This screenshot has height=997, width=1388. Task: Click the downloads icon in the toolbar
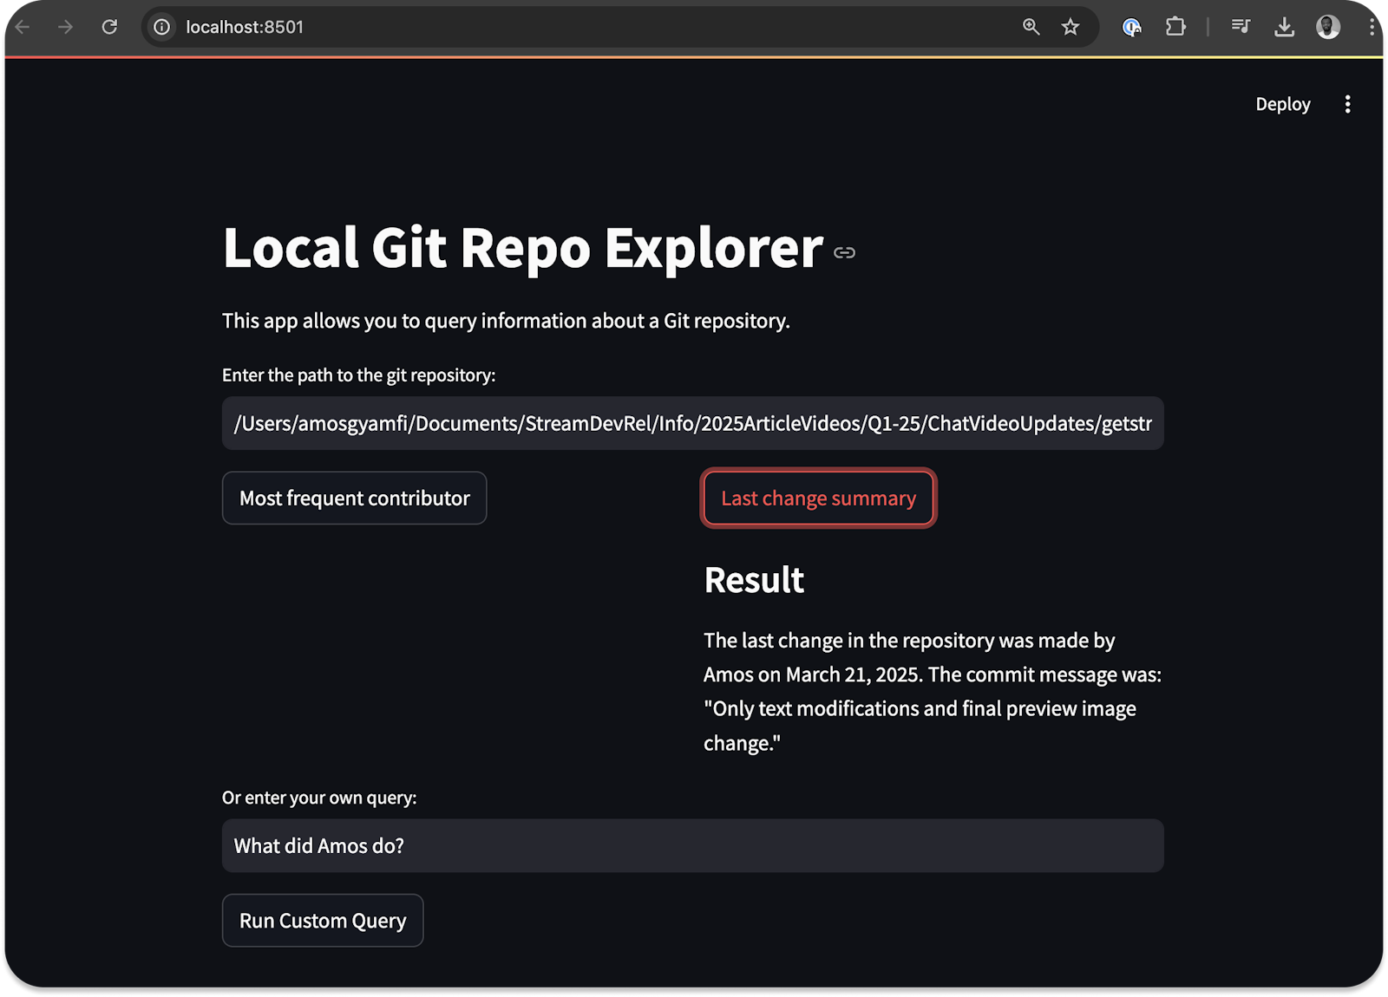pos(1284,27)
